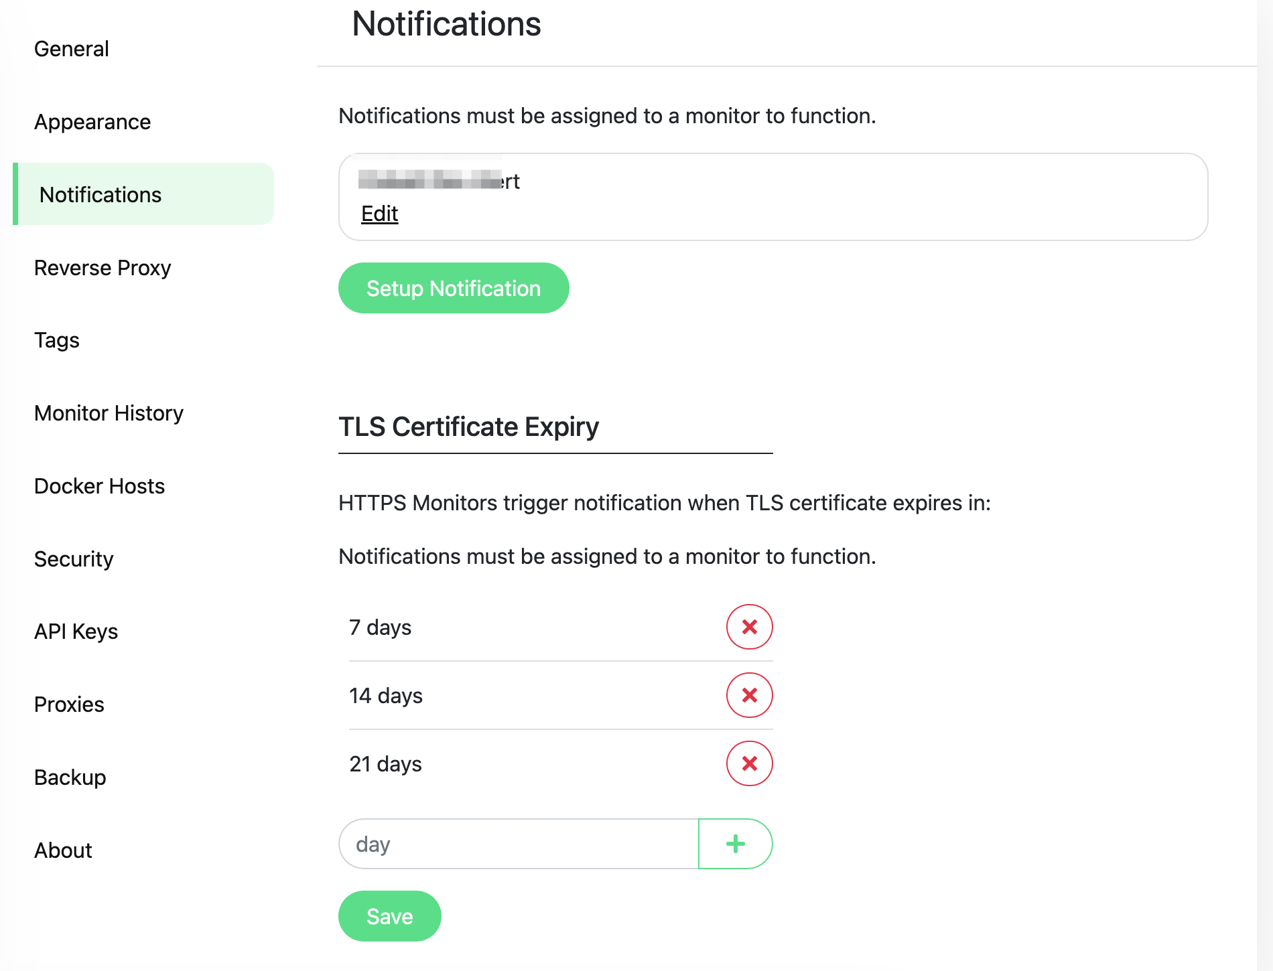Open the Tags settings page
This screenshot has width=1273, height=971.
[x=56, y=340]
